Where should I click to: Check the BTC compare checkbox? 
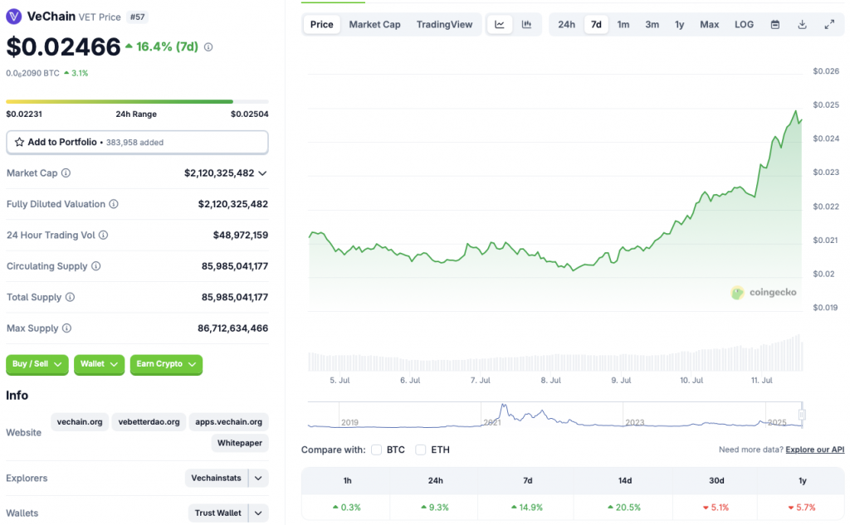(x=376, y=450)
